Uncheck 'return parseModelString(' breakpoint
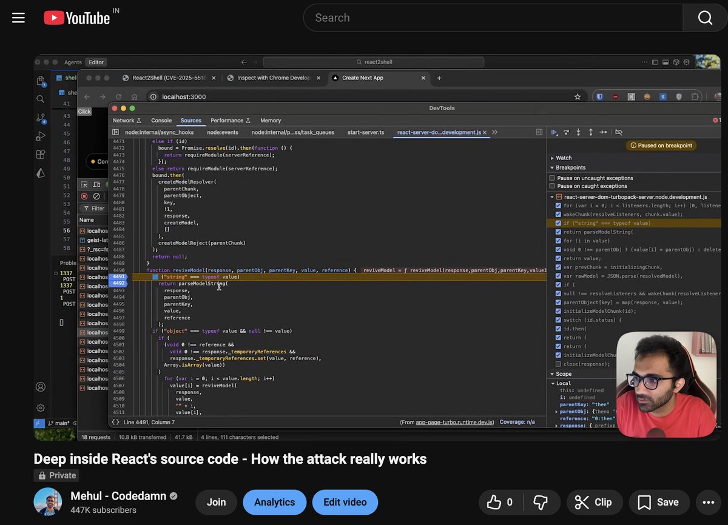728x525 pixels. click(x=558, y=232)
